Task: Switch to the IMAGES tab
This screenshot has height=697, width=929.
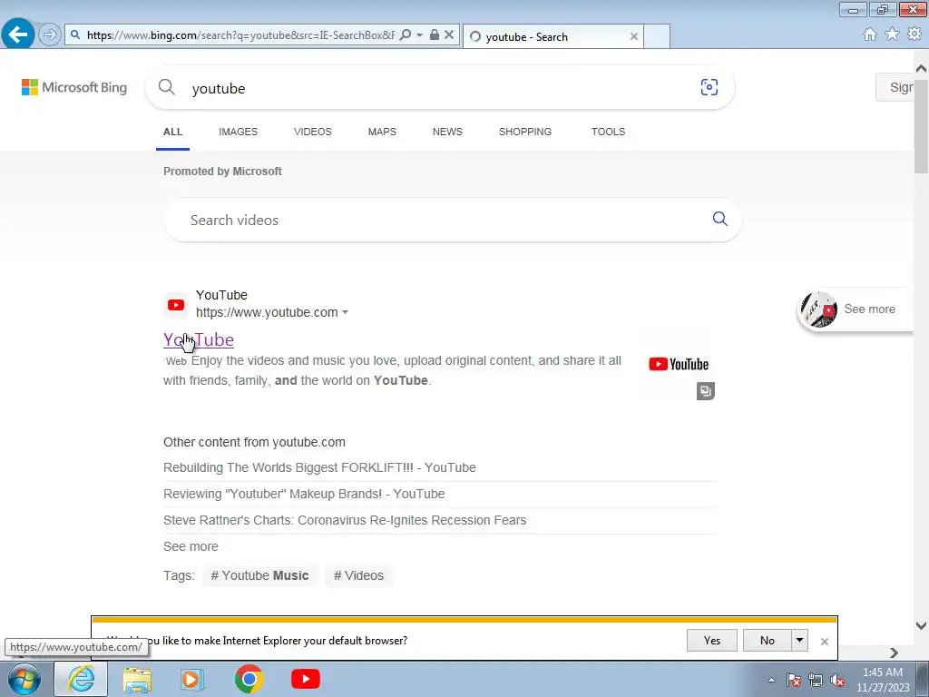Action: (239, 132)
